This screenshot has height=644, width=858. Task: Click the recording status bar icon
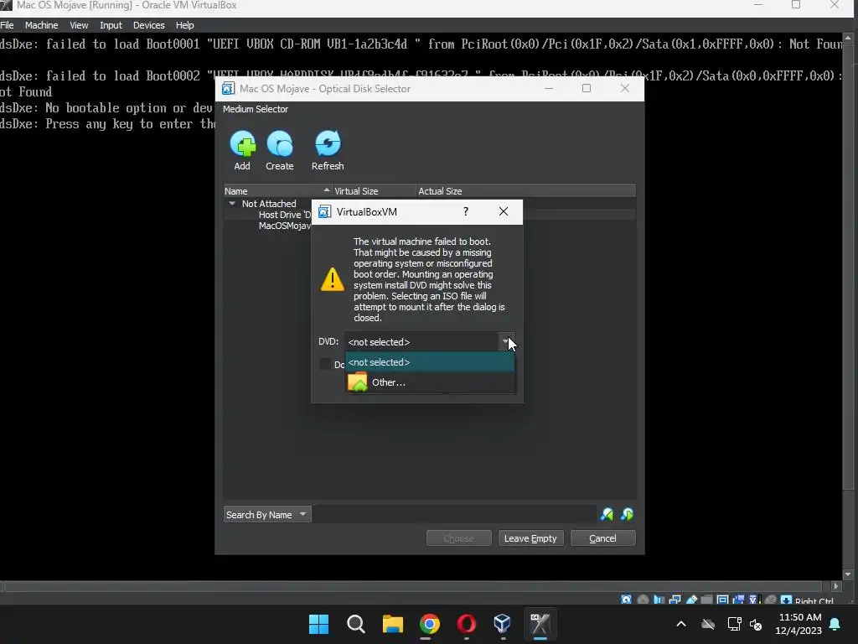pos(738,600)
